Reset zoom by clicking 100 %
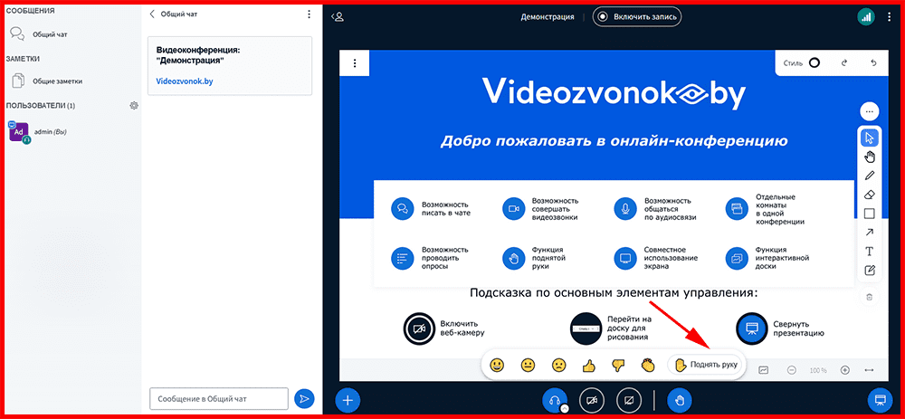The width and height of the screenshot is (905, 419). pyautogui.click(x=818, y=370)
